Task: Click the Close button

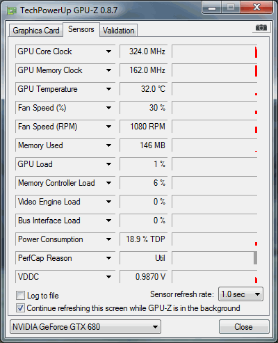Action: click(244, 327)
